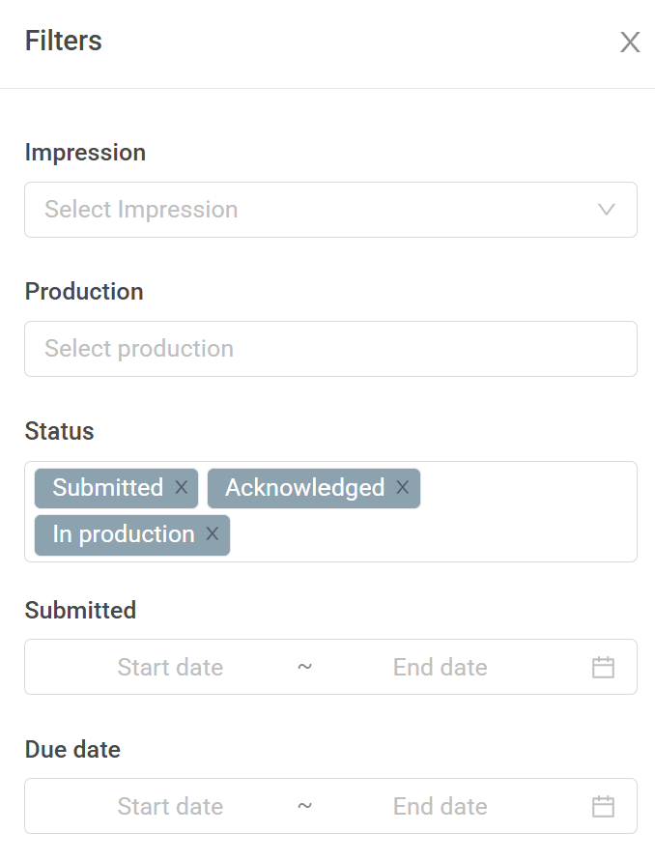The height and width of the screenshot is (862, 655).
Task: Click Submitted End date field
Action: pyautogui.click(x=440, y=667)
